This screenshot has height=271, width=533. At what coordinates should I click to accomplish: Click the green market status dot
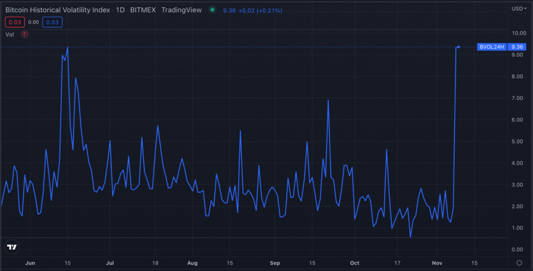[212, 9]
